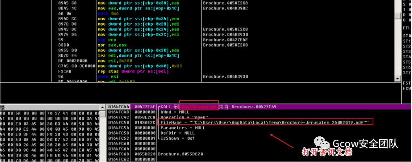Select the rep stos dword ptr es:[edi] instruction

pyautogui.click(x=133, y=71)
